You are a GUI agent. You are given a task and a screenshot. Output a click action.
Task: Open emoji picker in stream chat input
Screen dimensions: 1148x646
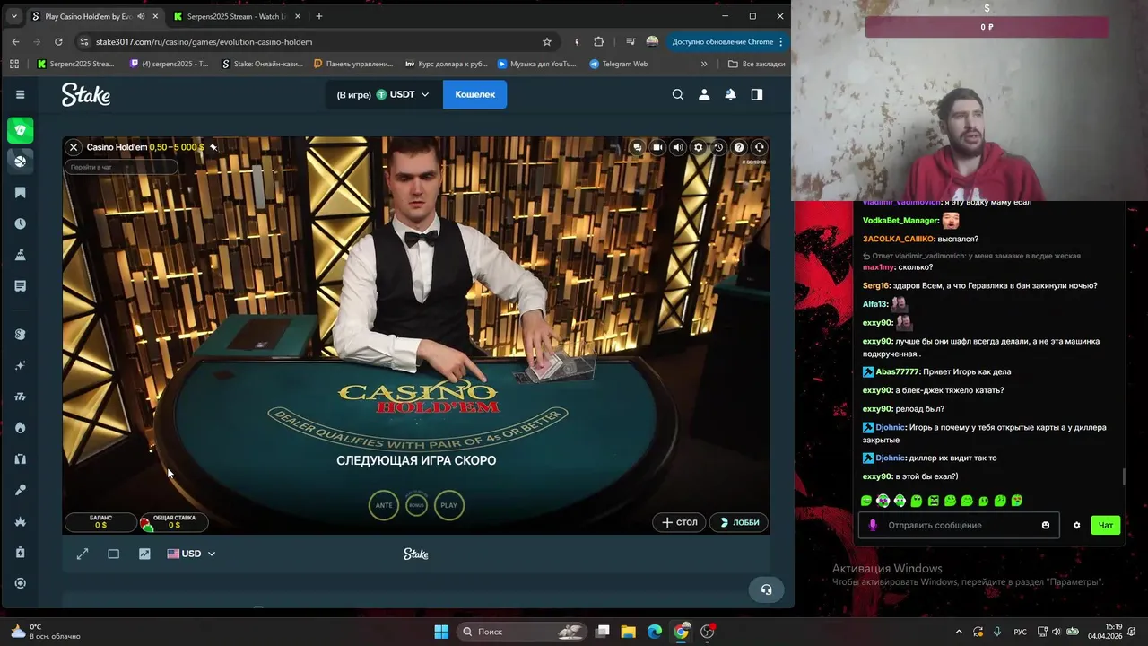[x=1046, y=525]
